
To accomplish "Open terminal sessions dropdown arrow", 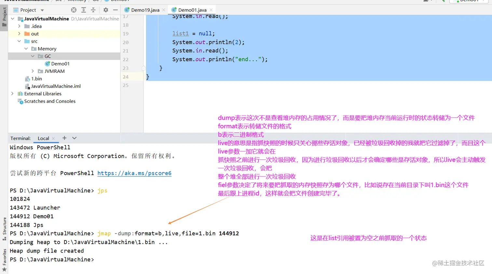I will 75,138.
